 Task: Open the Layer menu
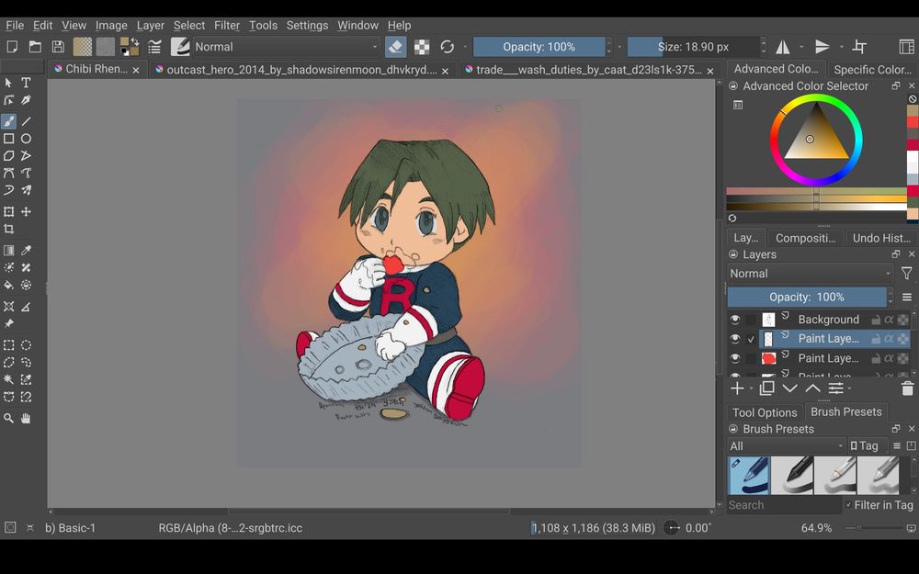click(150, 25)
